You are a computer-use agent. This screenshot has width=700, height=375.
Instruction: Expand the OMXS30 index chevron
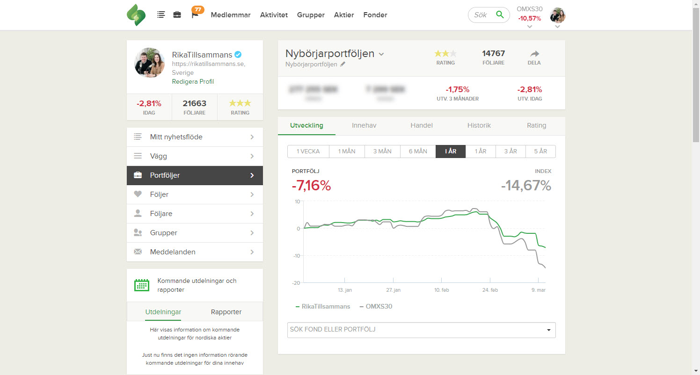pyautogui.click(x=529, y=27)
